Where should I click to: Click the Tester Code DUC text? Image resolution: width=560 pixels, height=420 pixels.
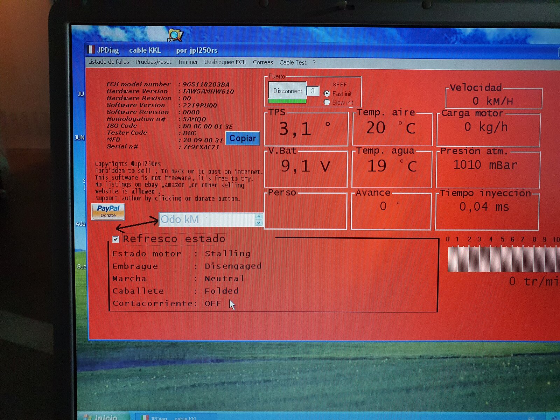(189, 133)
